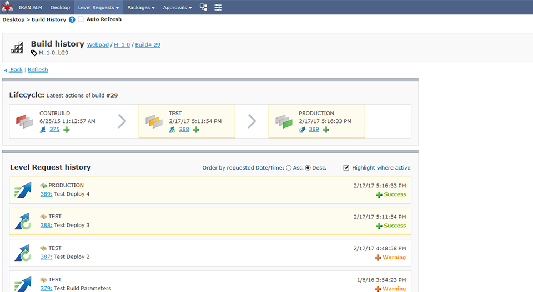
Task: Click the Build history stairs icon
Action: [x=17, y=47]
